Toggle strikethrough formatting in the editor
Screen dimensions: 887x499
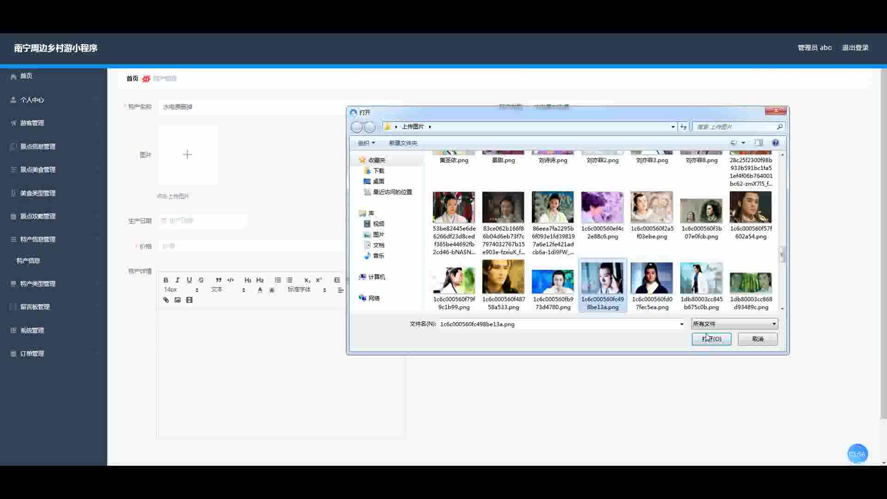click(x=201, y=280)
